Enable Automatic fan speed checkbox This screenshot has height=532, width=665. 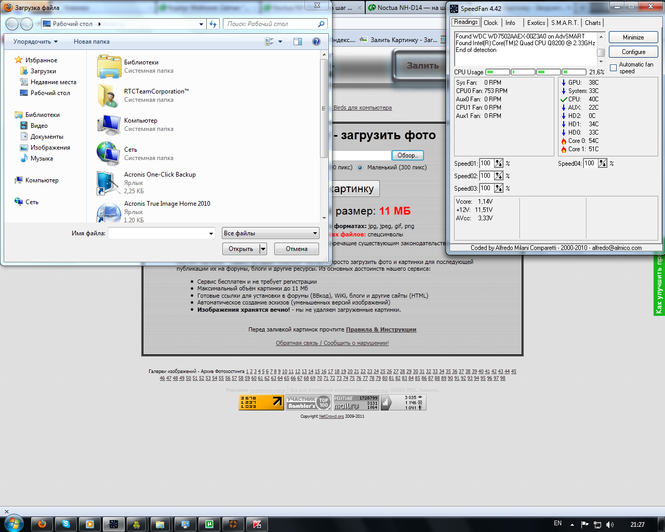[x=613, y=68]
